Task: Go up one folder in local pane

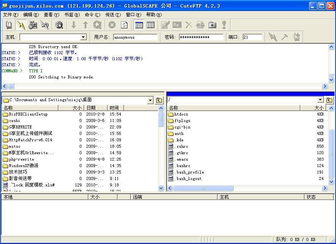Action: [159, 100]
